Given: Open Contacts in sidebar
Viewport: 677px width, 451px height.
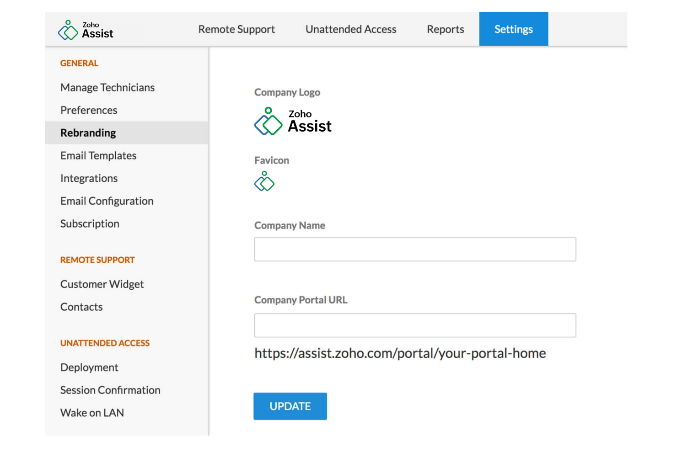Looking at the screenshot, I should tap(81, 307).
